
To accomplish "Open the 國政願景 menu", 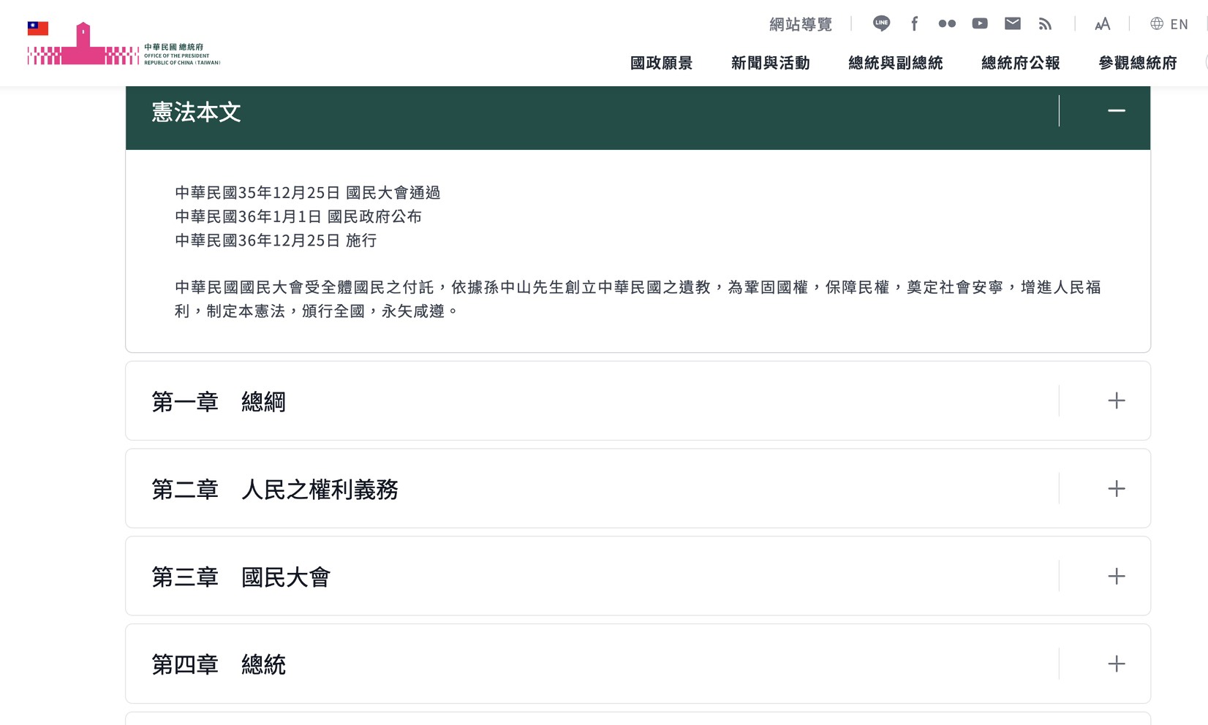I will pyautogui.click(x=661, y=63).
